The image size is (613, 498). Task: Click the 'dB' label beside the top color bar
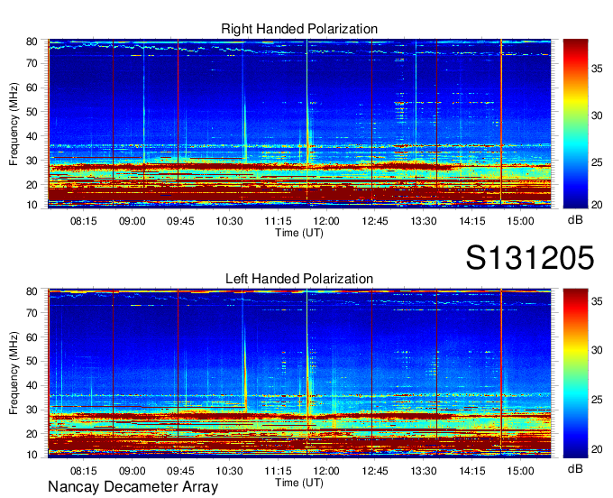click(575, 220)
